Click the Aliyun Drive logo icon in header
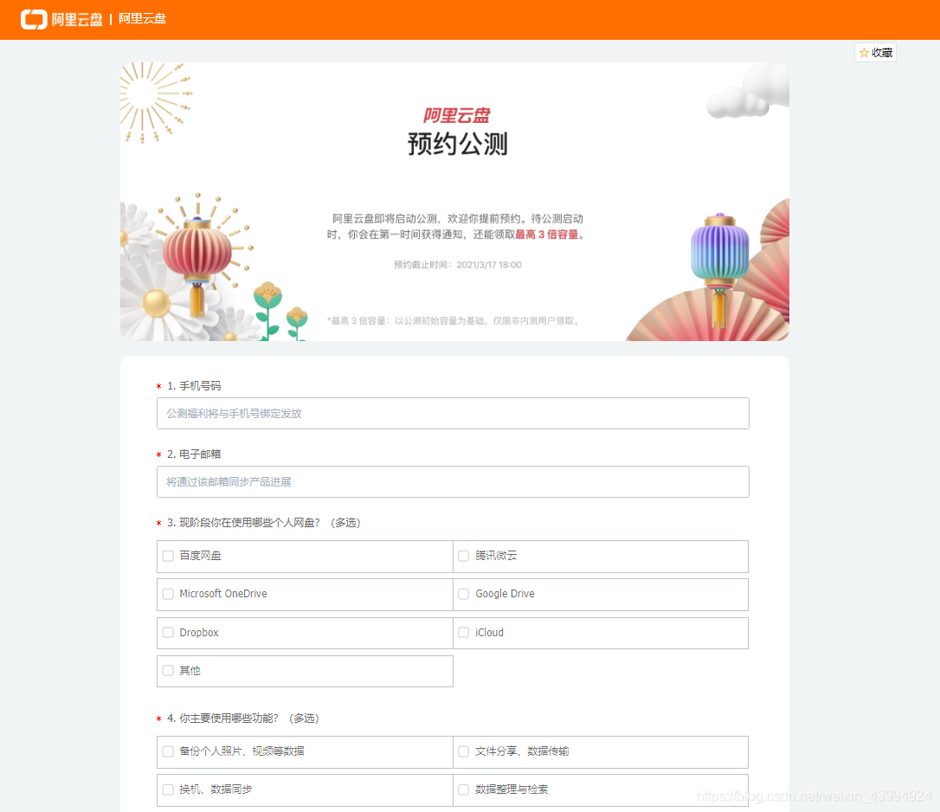The width and height of the screenshot is (940, 812). [34, 19]
